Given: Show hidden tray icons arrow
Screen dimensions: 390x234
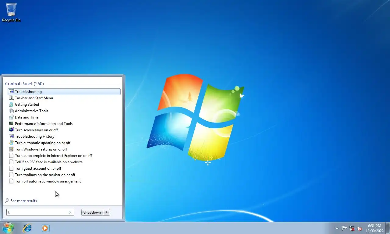Looking at the screenshot, I should click(x=337, y=228).
